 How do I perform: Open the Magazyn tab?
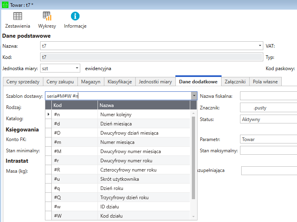90,82
